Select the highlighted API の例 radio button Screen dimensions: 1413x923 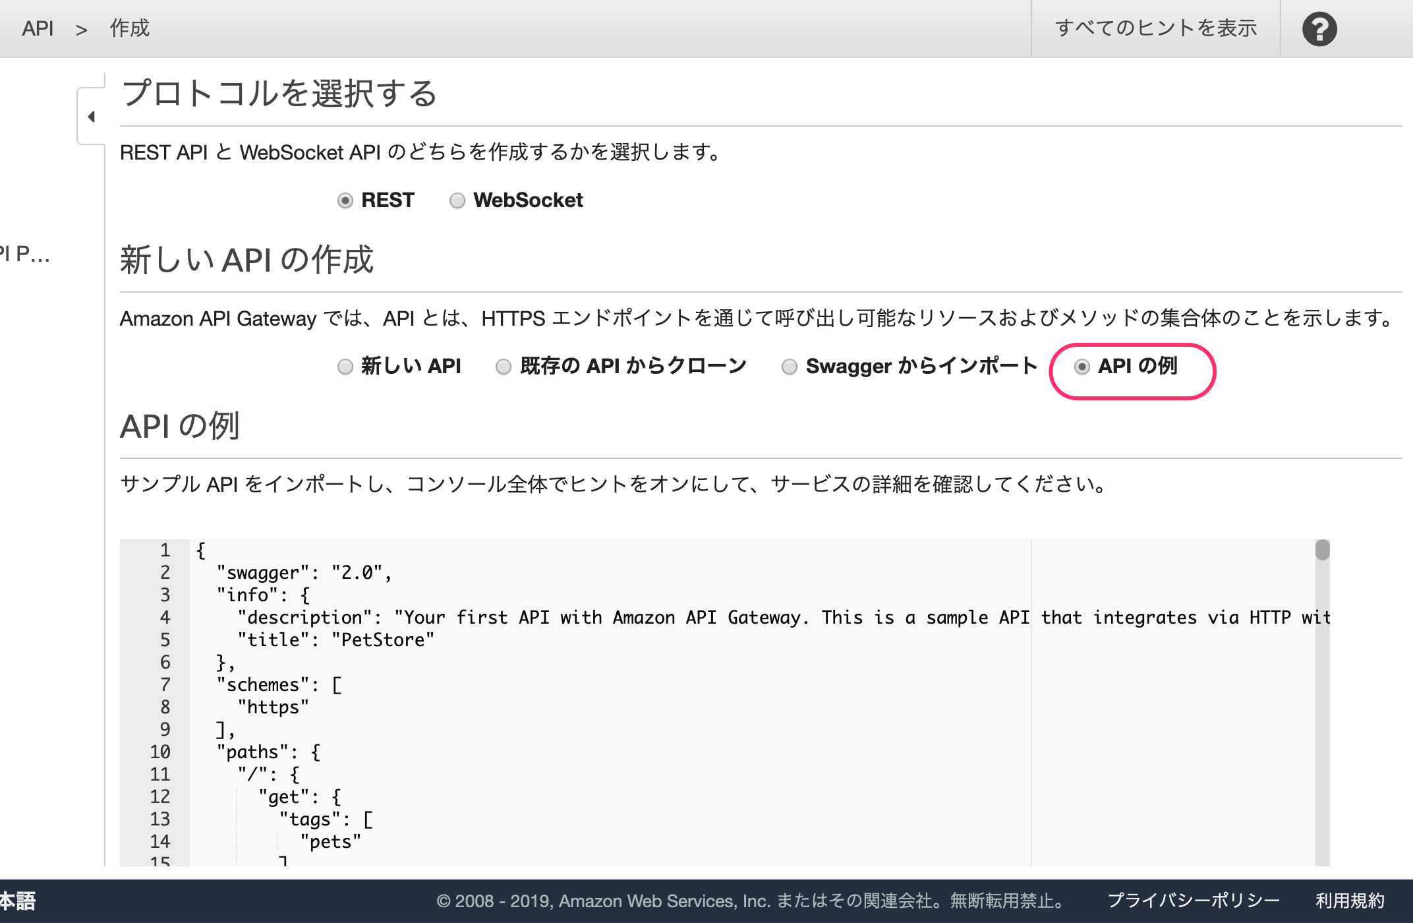tap(1081, 368)
